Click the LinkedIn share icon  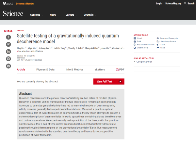pyautogui.click(x=8, y=52)
